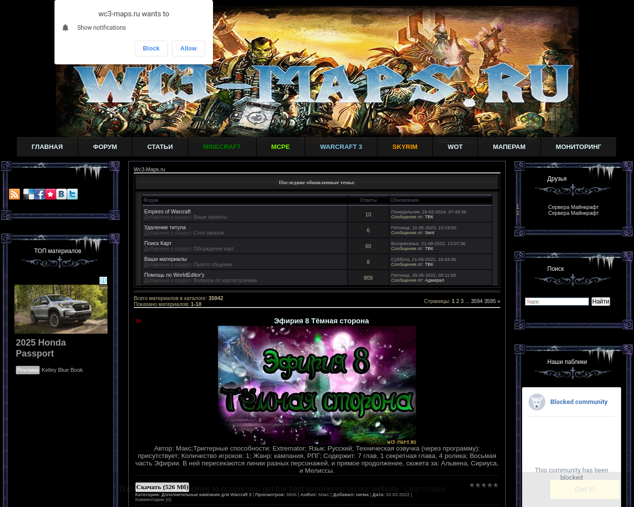Open the СТАТЬИ menu item
This screenshot has height=507, width=634.
160,147
